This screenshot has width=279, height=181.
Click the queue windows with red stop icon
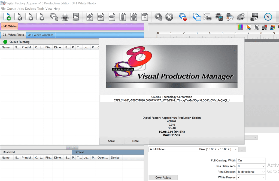click(x=183, y=17)
